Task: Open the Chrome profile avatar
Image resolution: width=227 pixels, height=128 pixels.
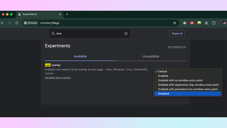Action: click(x=224, y=23)
